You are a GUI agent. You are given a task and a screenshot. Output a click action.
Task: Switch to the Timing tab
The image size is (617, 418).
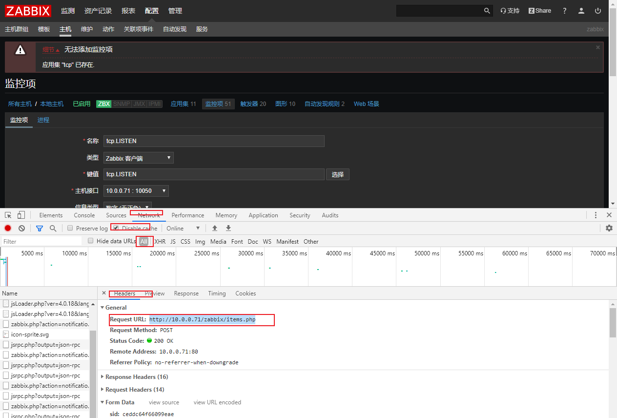click(217, 293)
